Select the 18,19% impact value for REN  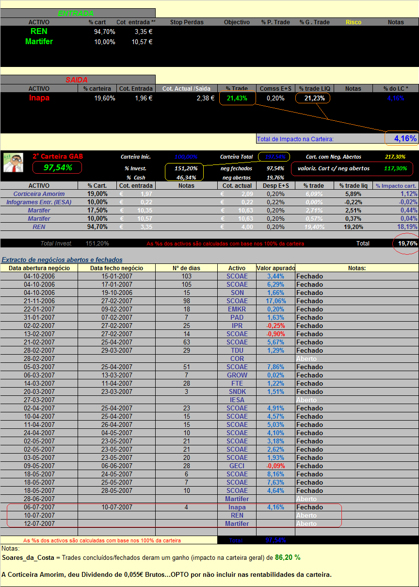click(407, 227)
